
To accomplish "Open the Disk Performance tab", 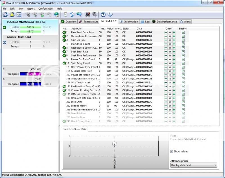I will 165,22.
